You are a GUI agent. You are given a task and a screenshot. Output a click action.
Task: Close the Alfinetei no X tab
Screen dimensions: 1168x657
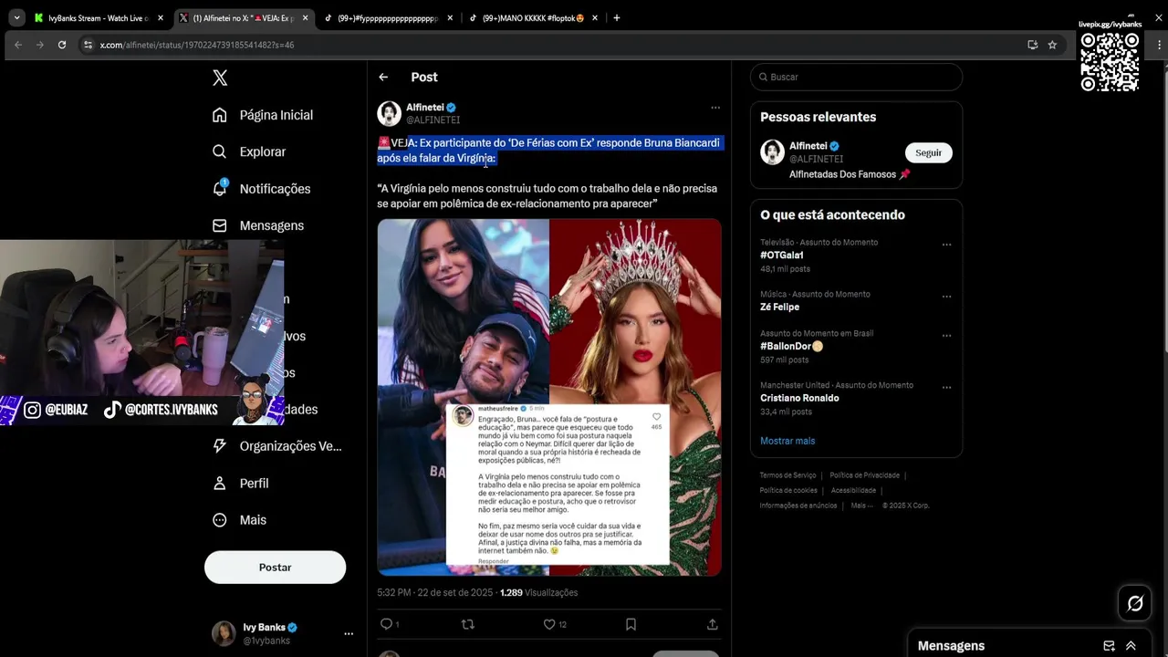click(305, 17)
